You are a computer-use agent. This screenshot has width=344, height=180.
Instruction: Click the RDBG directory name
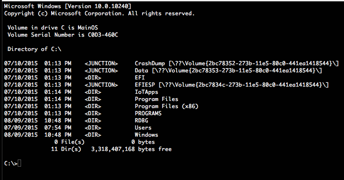(141, 120)
